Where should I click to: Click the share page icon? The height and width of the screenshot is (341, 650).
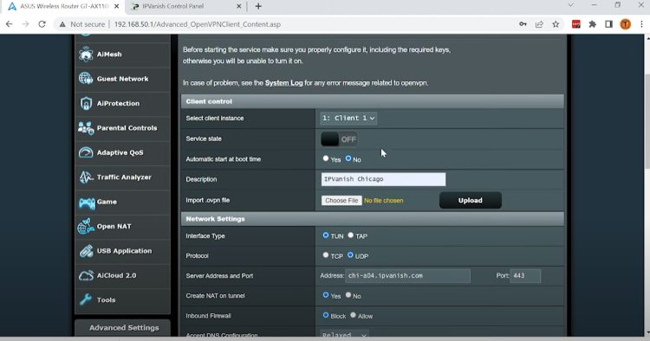(539, 24)
